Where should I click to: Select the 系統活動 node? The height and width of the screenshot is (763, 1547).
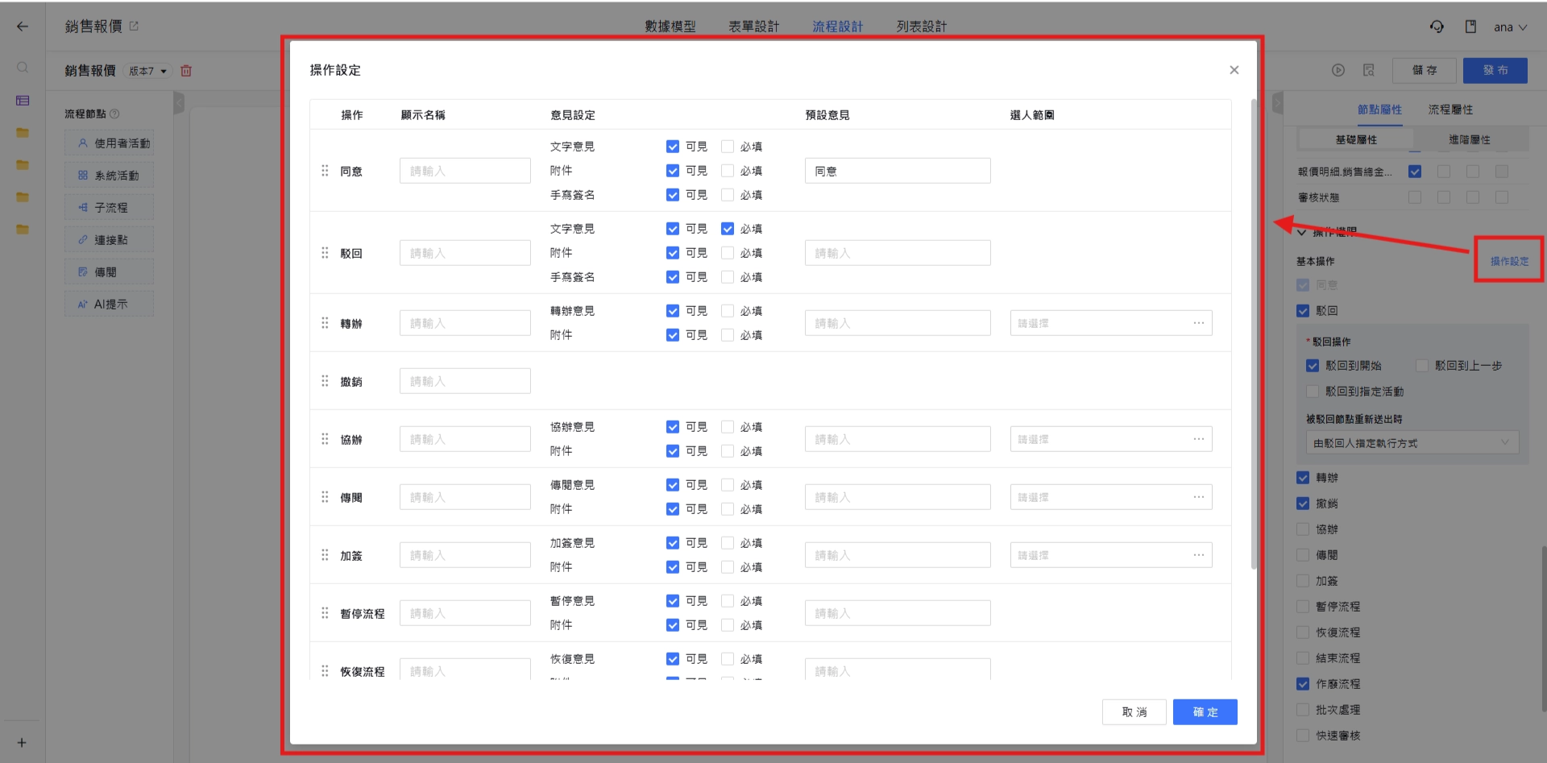(110, 176)
